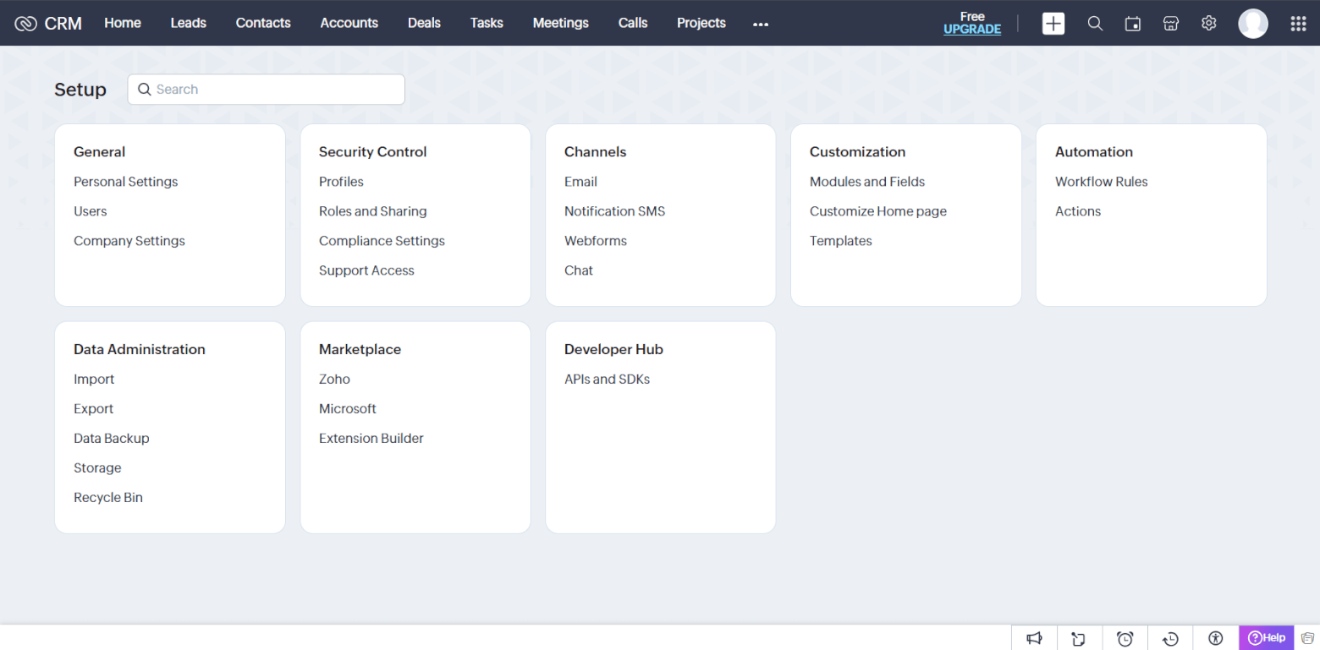
Task: Open the sticky notes icon
Action: [x=1079, y=638]
